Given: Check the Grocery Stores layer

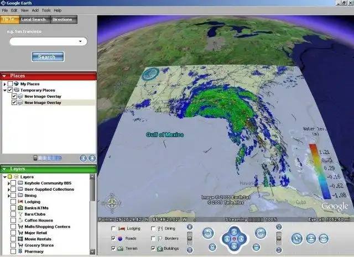Looking at the screenshot, I should coord(13,245).
